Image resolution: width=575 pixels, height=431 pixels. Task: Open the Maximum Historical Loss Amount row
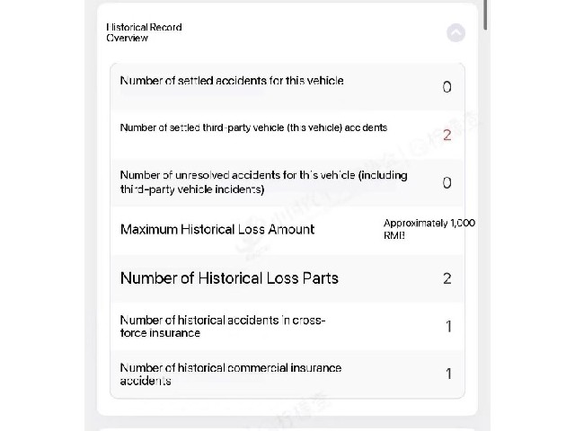coord(287,230)
